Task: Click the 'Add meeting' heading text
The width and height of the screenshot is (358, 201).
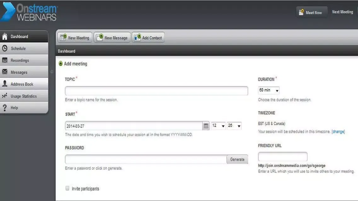Action: click(x=76, y=64)
